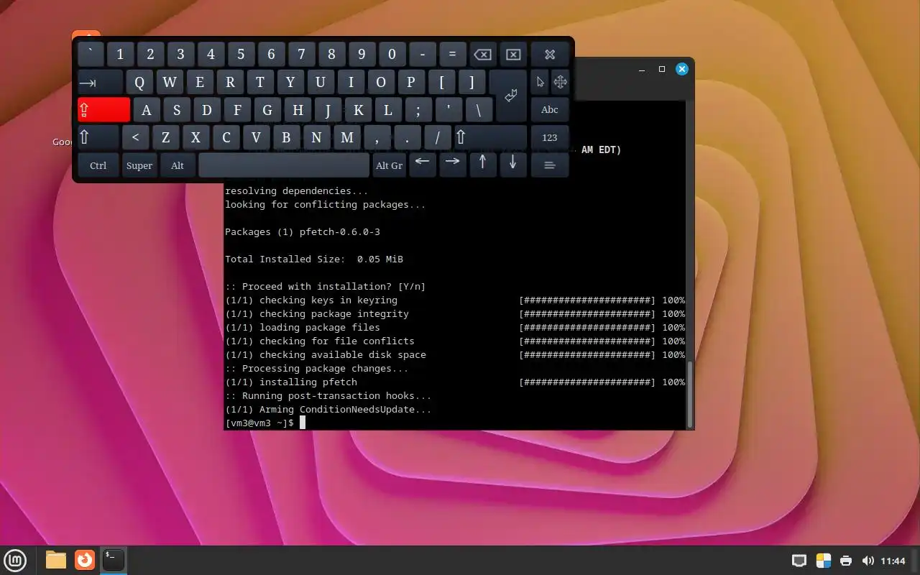Tap the backslash key
Viewport: 920px width, 575px height.
479,109
